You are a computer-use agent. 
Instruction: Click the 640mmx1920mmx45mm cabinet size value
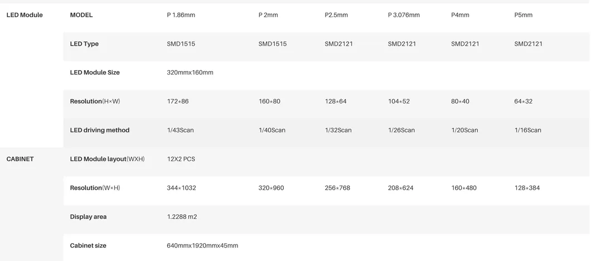(202, 245)
